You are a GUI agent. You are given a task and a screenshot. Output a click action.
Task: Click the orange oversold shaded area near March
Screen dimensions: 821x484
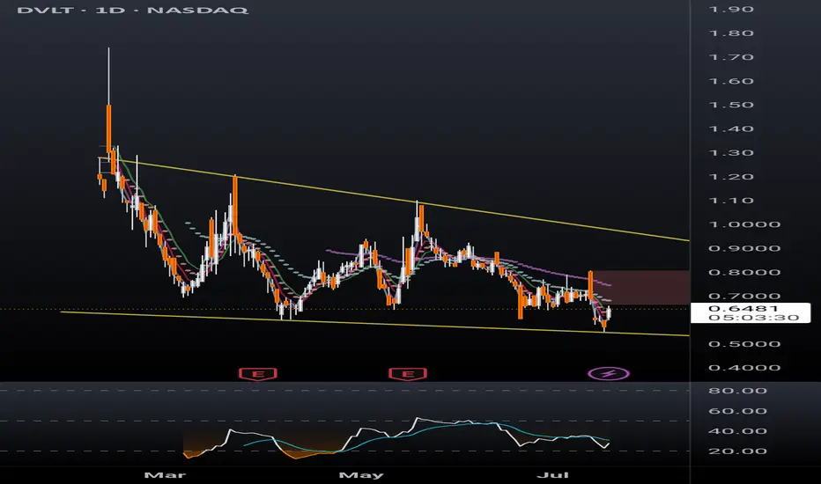[x=193, y=454]
